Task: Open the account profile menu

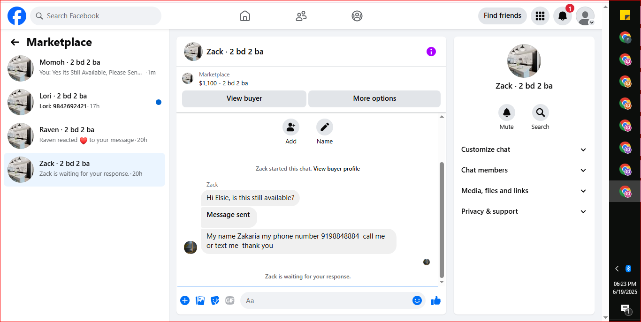Action: pos(585,16)
